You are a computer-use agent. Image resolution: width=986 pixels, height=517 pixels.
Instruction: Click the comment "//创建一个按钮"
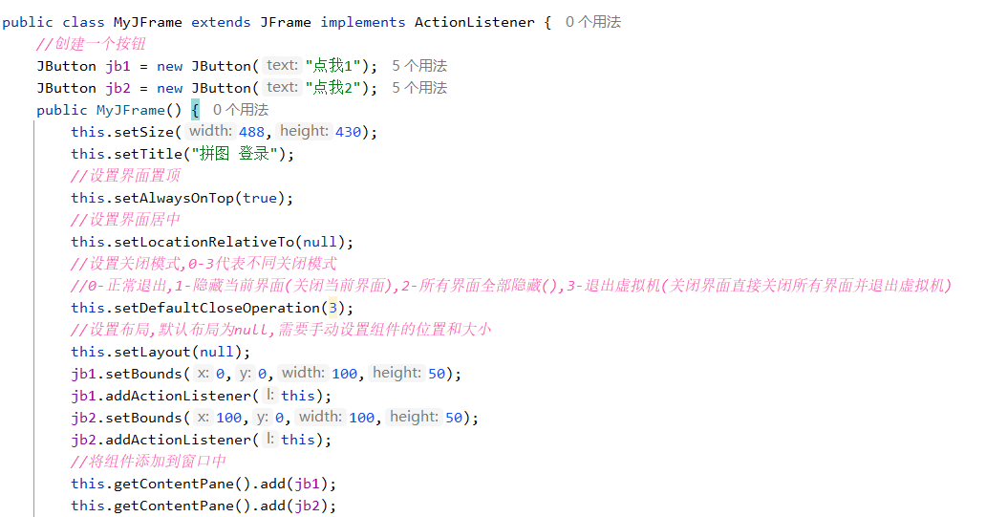click(91, 44)
